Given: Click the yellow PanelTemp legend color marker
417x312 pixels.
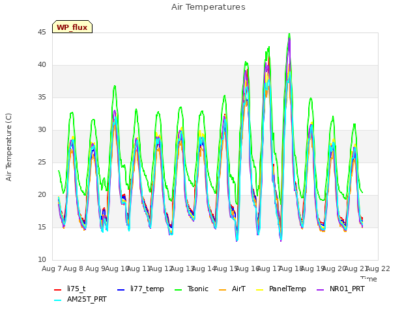Looking at the screenshot, I should click(x=259, y=290).
